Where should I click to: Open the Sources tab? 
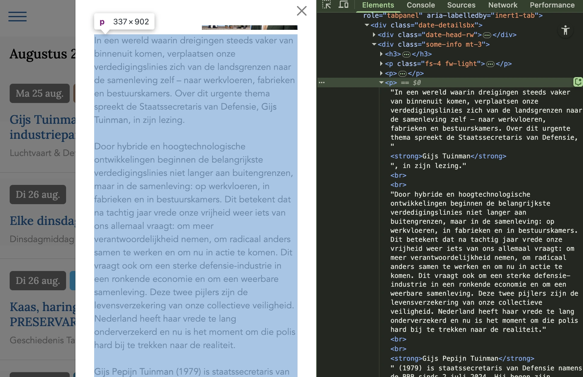click(x=461, y=5)
